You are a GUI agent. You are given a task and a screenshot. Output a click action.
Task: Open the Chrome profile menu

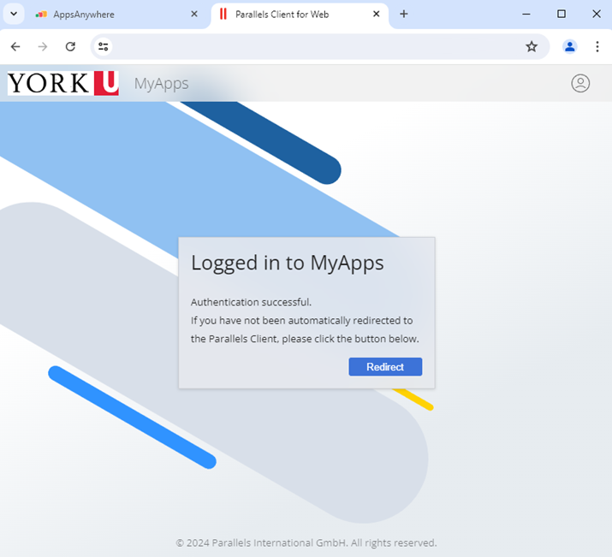point(570,47)
